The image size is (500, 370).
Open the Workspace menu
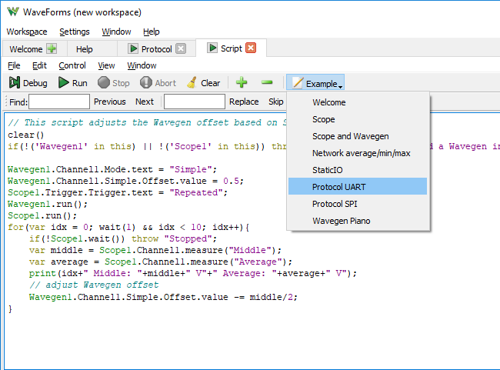[x=27, y=32]
